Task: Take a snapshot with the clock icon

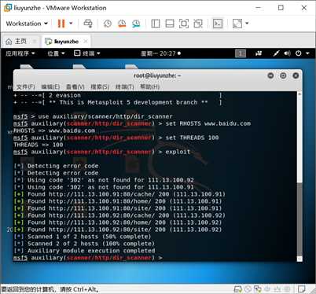Action: pos(108,24)
